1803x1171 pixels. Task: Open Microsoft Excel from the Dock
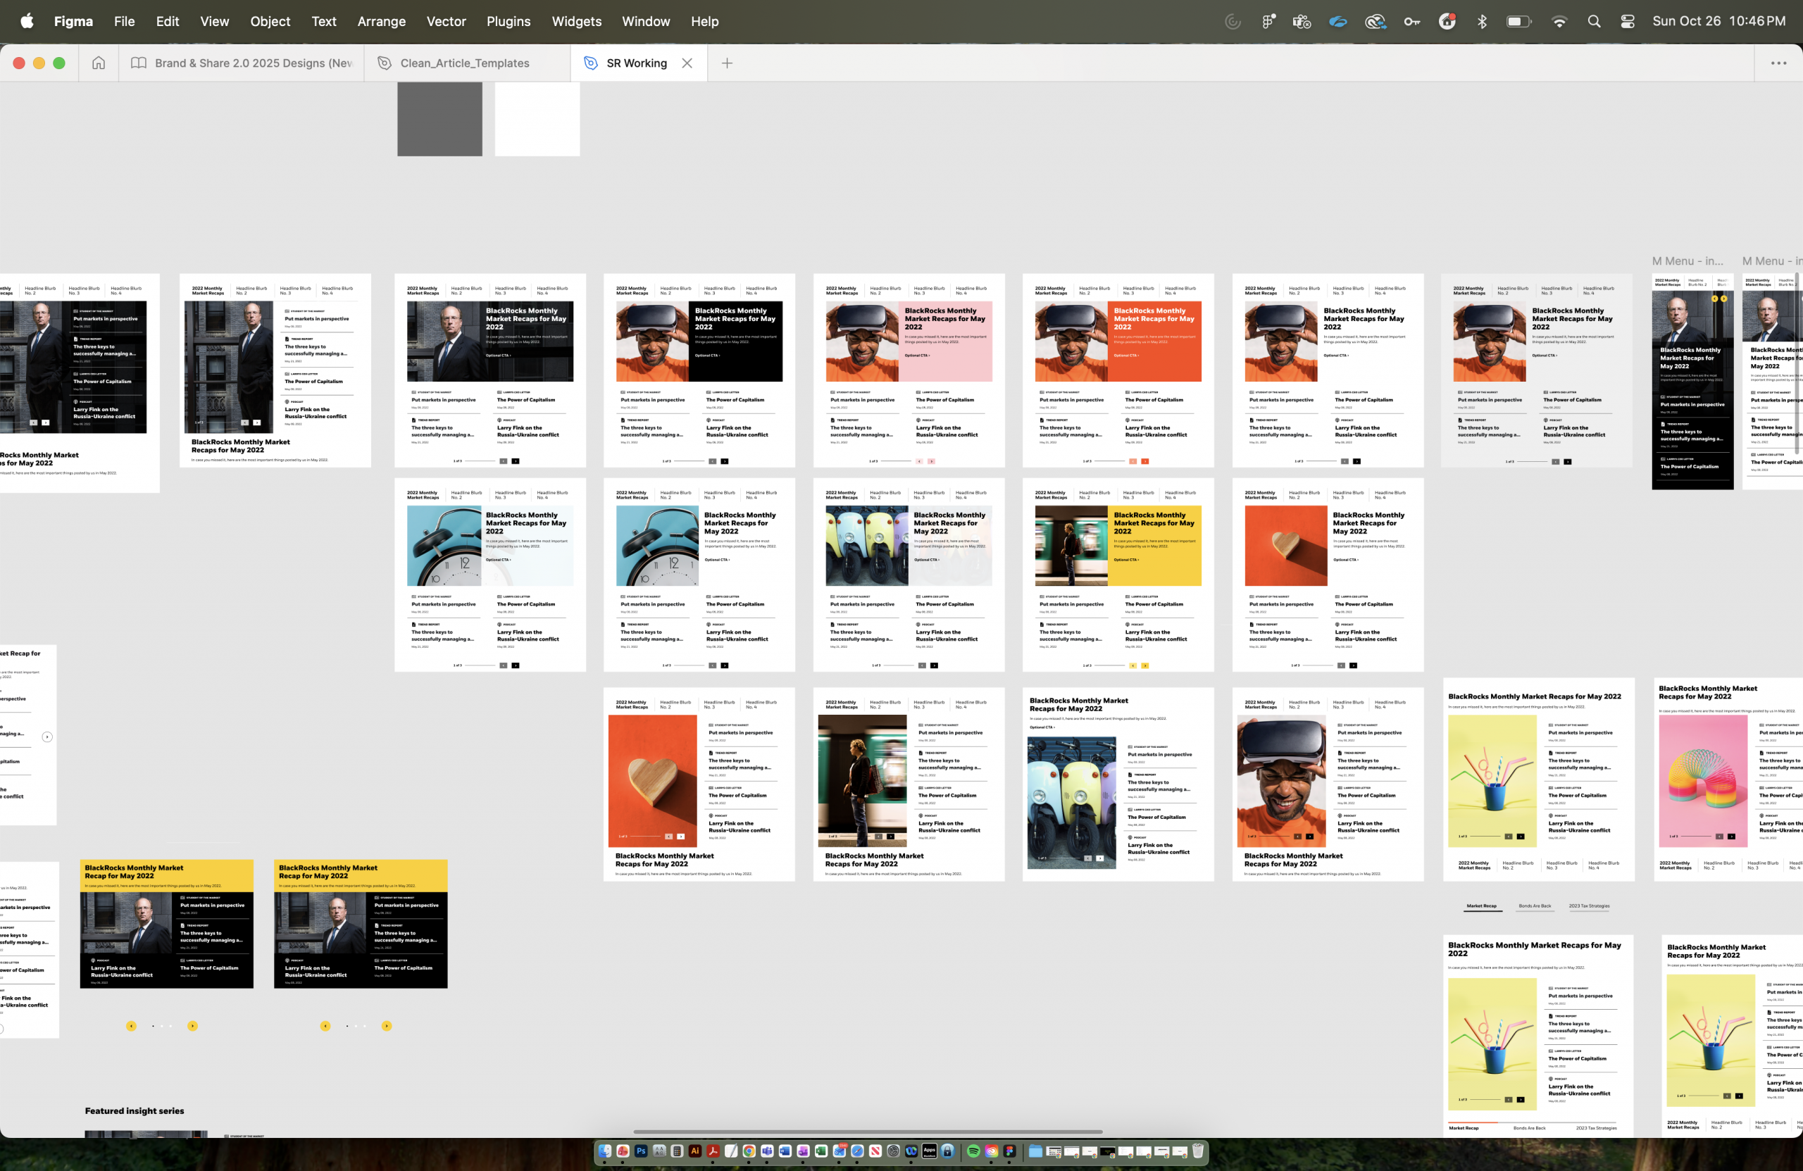822,1151
